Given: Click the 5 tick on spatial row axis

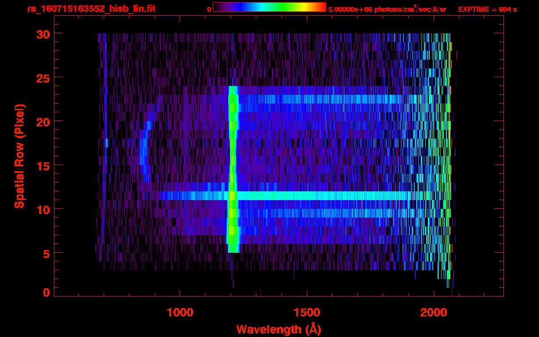Looking at the screenshot, I should pos(47,253).
